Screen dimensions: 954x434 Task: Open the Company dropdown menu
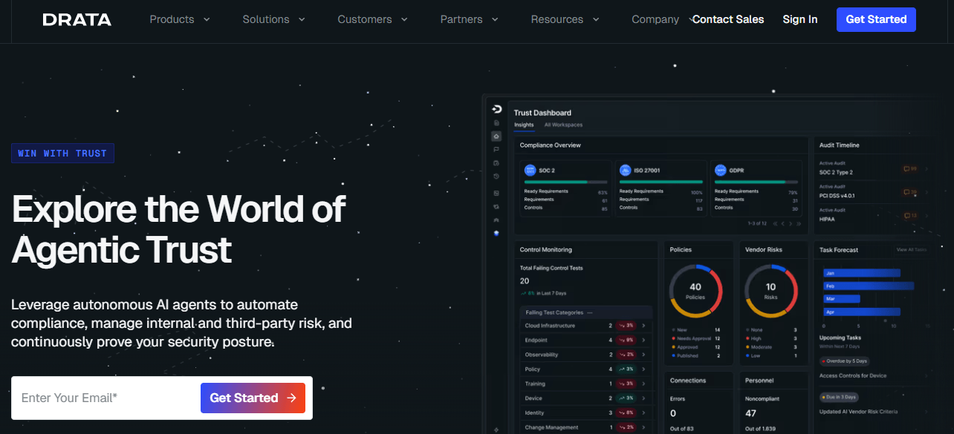point(663,20)
